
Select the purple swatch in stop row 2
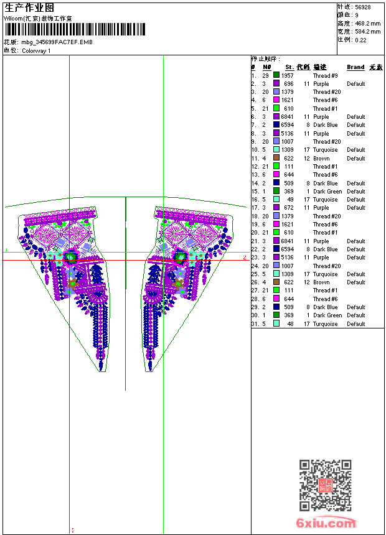(x=276, y=83)
